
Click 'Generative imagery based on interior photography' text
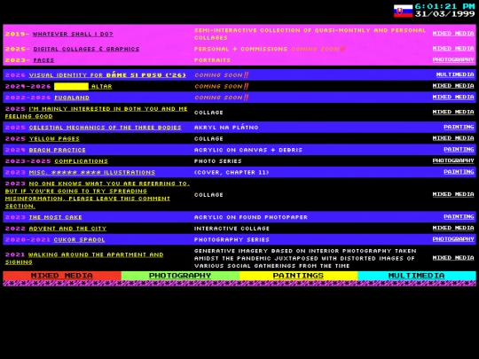click(305, 259)
